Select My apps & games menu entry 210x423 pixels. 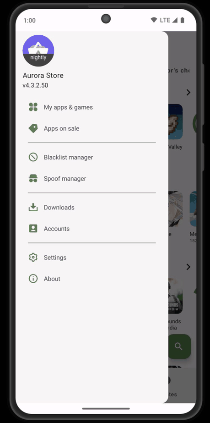pos(92,107)
